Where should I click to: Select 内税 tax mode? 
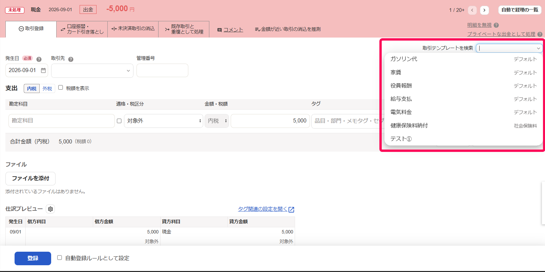32,88
